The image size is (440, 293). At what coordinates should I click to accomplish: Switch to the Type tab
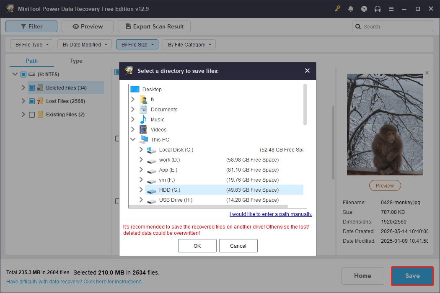pos(76,61)
